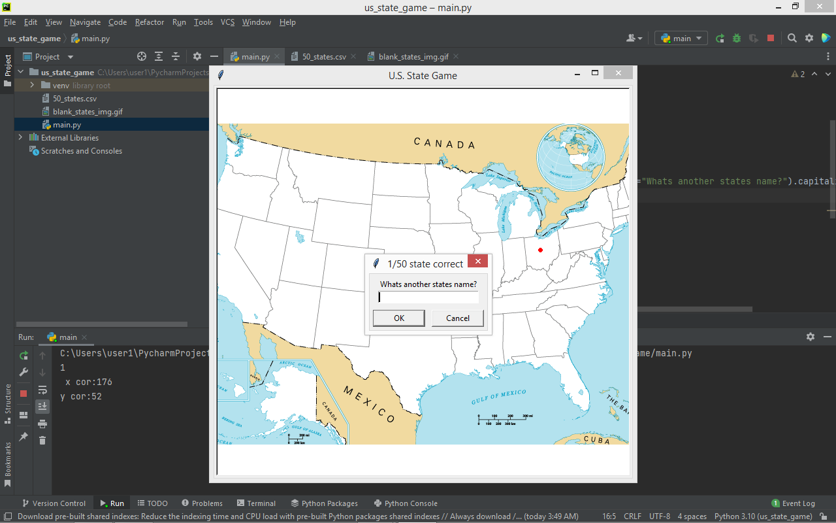
Task: Disable Scroll to End in the console
Action: (42, 406)
